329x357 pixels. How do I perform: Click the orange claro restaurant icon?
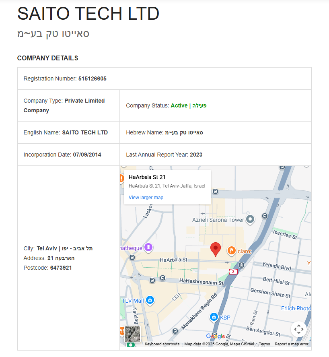(x=231, y=251)
